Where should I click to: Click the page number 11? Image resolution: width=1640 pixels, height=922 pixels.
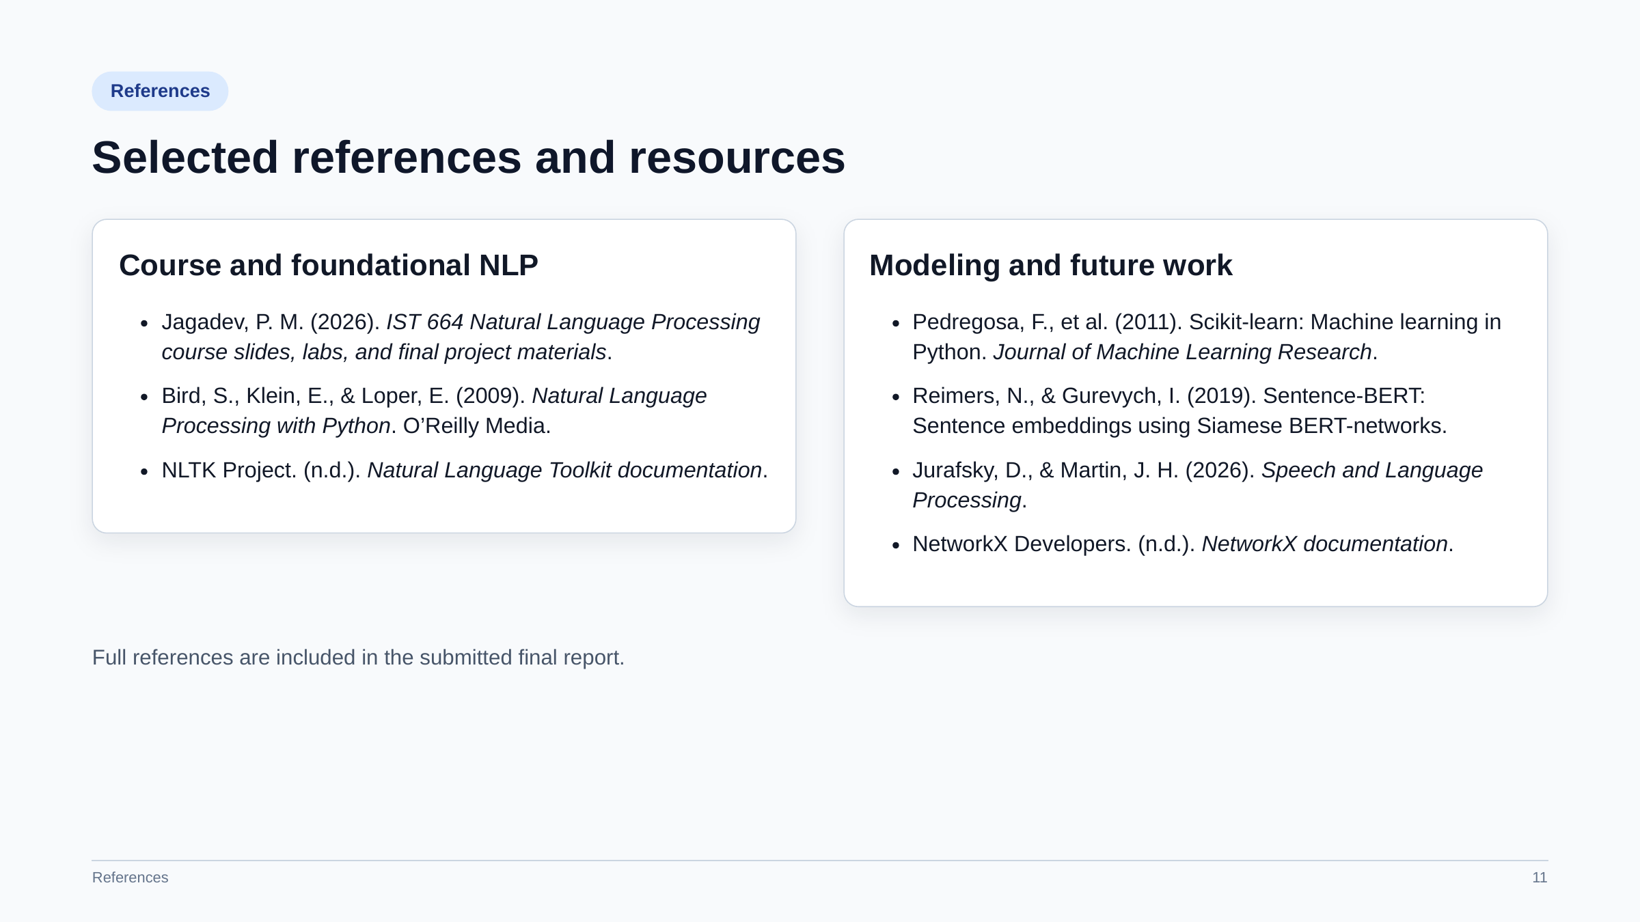[1540, 878]
